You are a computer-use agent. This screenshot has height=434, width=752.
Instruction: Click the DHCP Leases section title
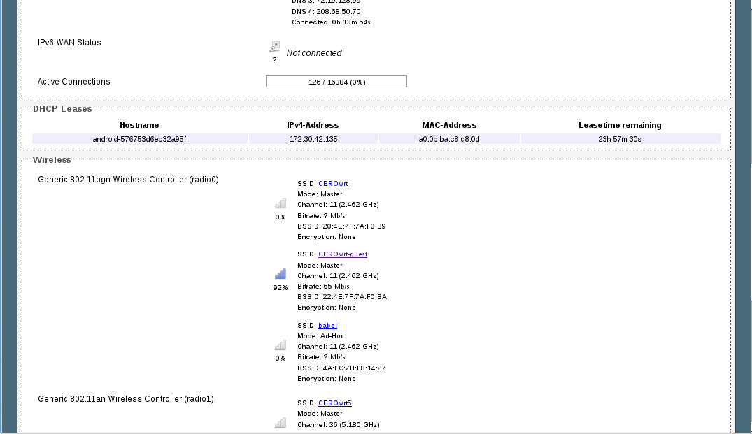(62, 108)
